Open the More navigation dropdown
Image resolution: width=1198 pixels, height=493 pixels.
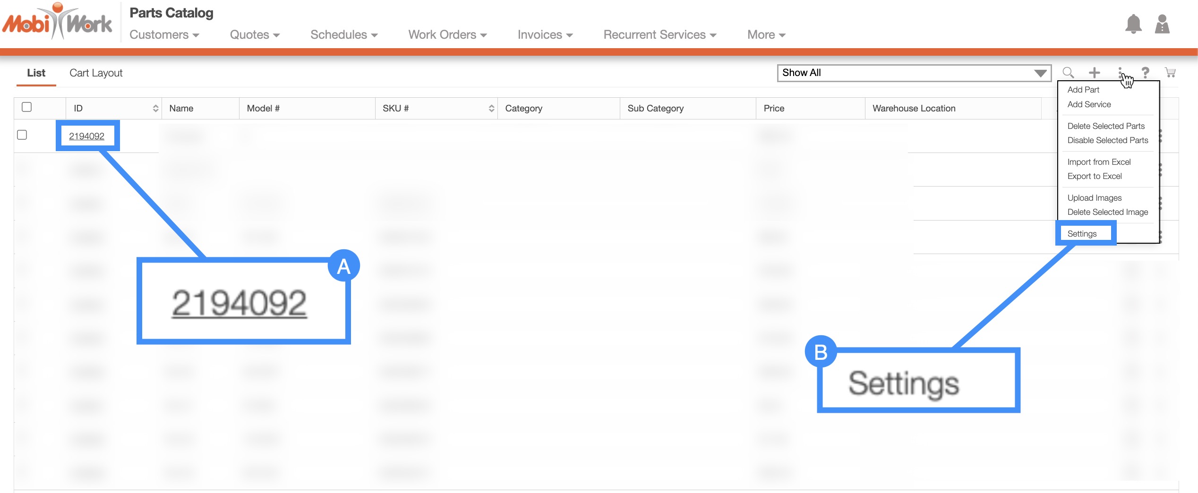pyautogui.click(x=766, y=35)
